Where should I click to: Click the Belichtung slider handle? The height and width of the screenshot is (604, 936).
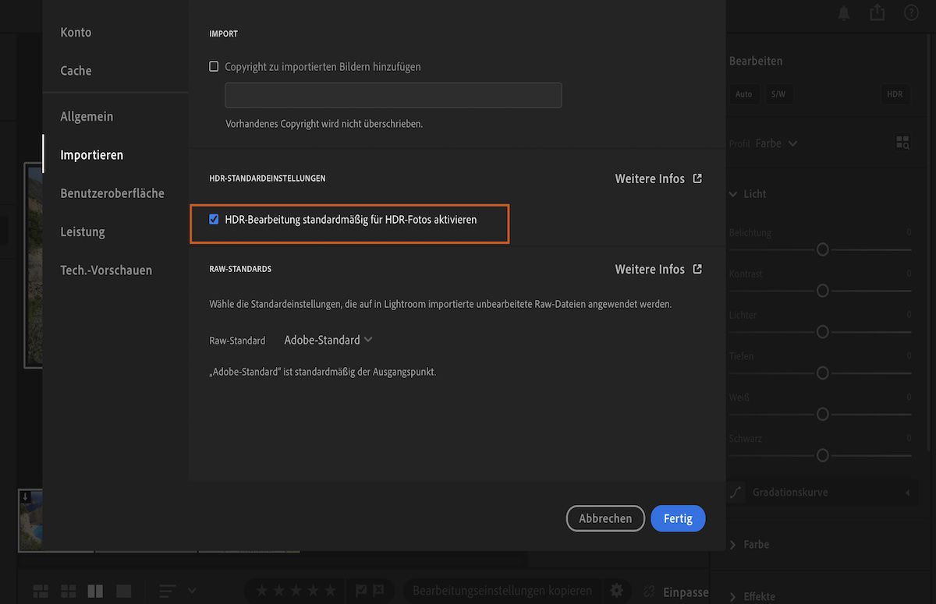pyautogui.click(x=822, y=249)
